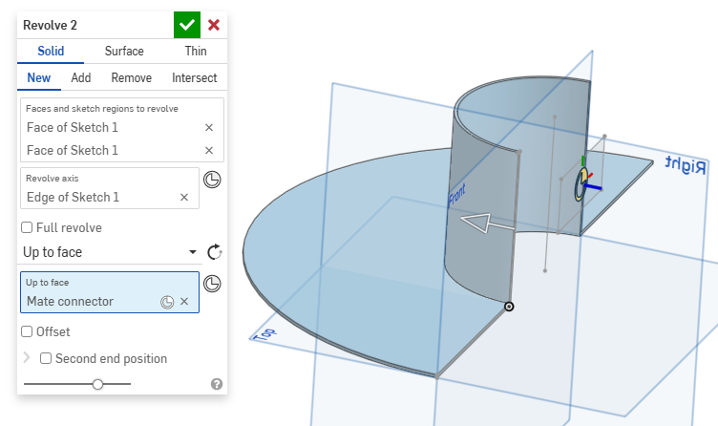Click mate connector icon beside Up to face field
Screen dimensions: 718x426
coord(213,283)
